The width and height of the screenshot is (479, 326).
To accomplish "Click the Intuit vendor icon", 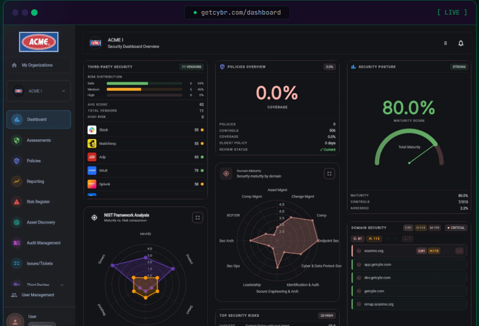I will pos(92,170).
